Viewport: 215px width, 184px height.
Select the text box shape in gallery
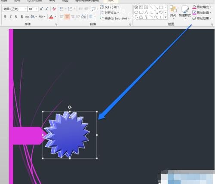pos(141,7)
